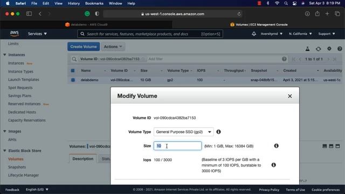Open the English (US) language dropdown
The height and width of the screenshot is (194, 345).
(37, 190)
